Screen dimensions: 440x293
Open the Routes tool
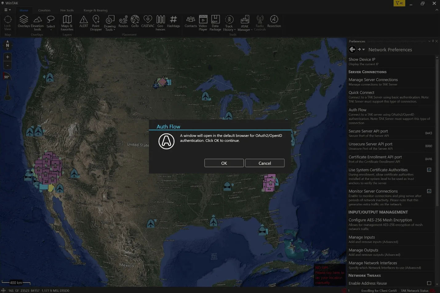123,22
